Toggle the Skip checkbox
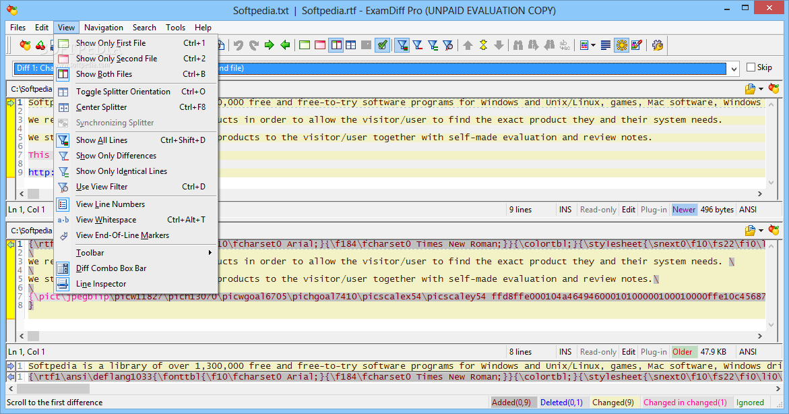Viewport: 789px width, 414px height. pyautogui.click(x=751, y=67)
